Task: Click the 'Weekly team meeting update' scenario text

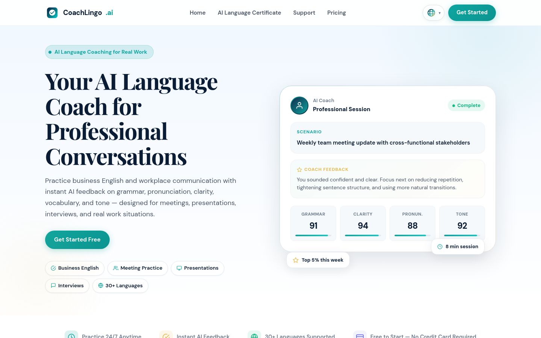Action: [383, 143]
